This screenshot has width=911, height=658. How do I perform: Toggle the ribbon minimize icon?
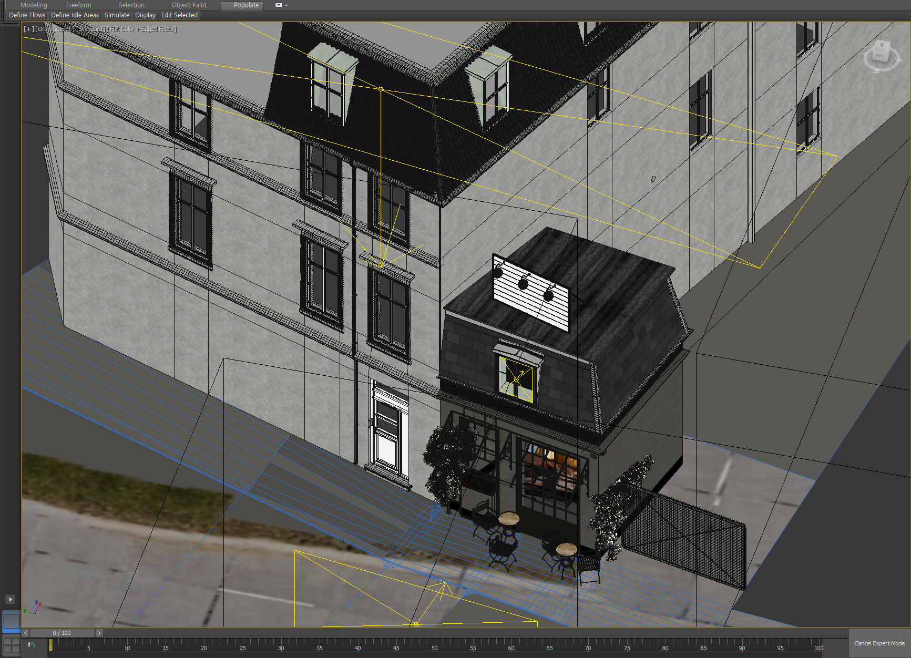(x=279, y=5)
